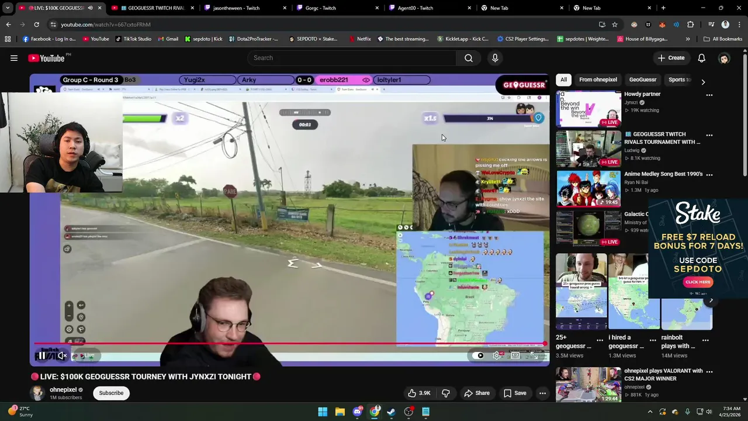Click the search magnifier button
This screenshot has width=748, height=421.
click(469, 58)
